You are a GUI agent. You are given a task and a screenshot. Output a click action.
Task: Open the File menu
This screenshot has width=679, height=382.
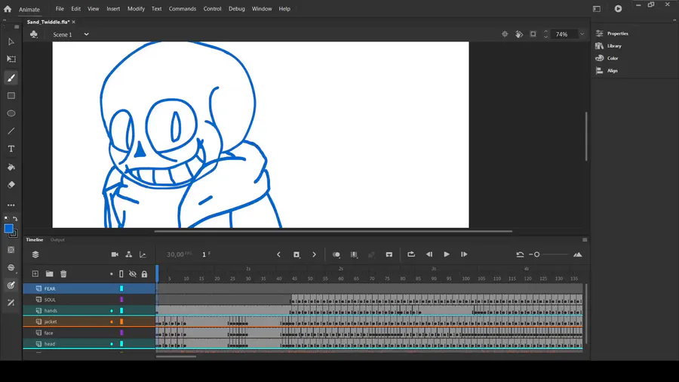pyautogui.click(x=60, y=8)
